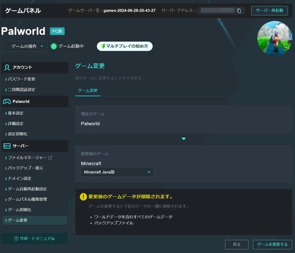Select the ゲーム変更 tab

pos(88,91)
